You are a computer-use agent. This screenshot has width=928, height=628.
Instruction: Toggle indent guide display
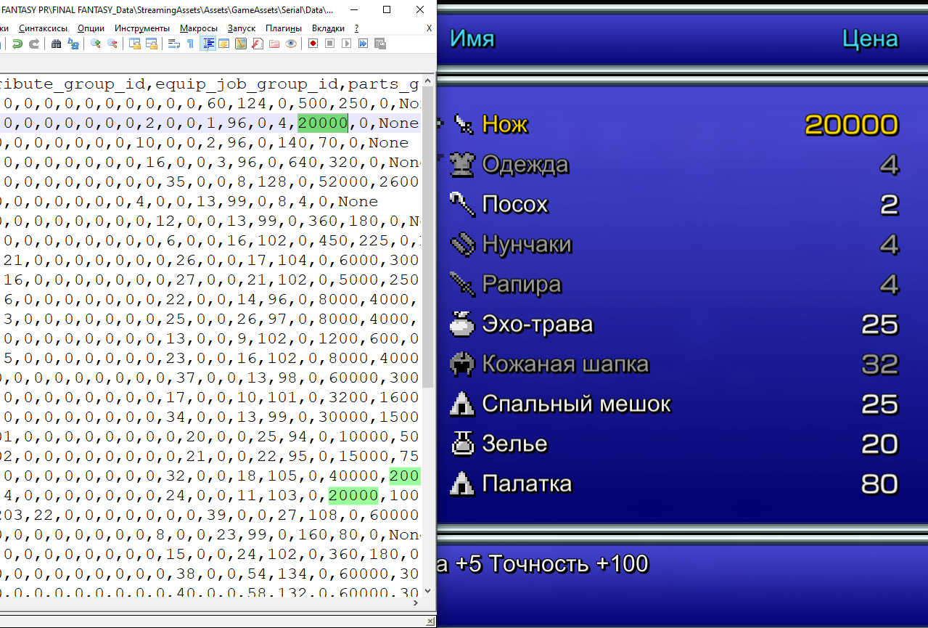click(x=208, y=44)
